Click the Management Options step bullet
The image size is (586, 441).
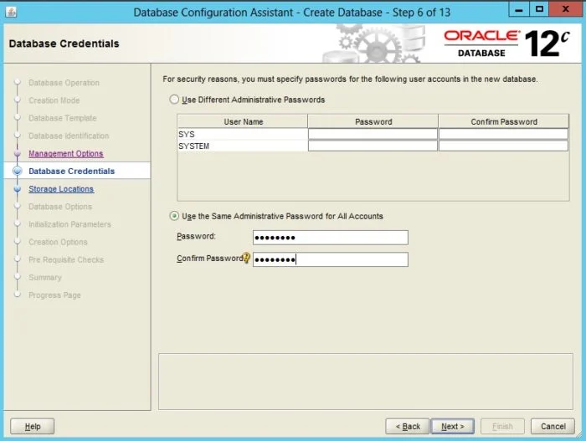coord(18,154)
